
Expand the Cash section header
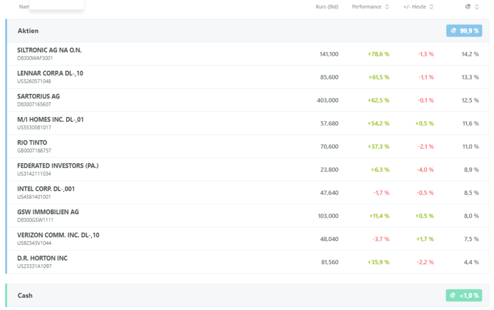247,296
